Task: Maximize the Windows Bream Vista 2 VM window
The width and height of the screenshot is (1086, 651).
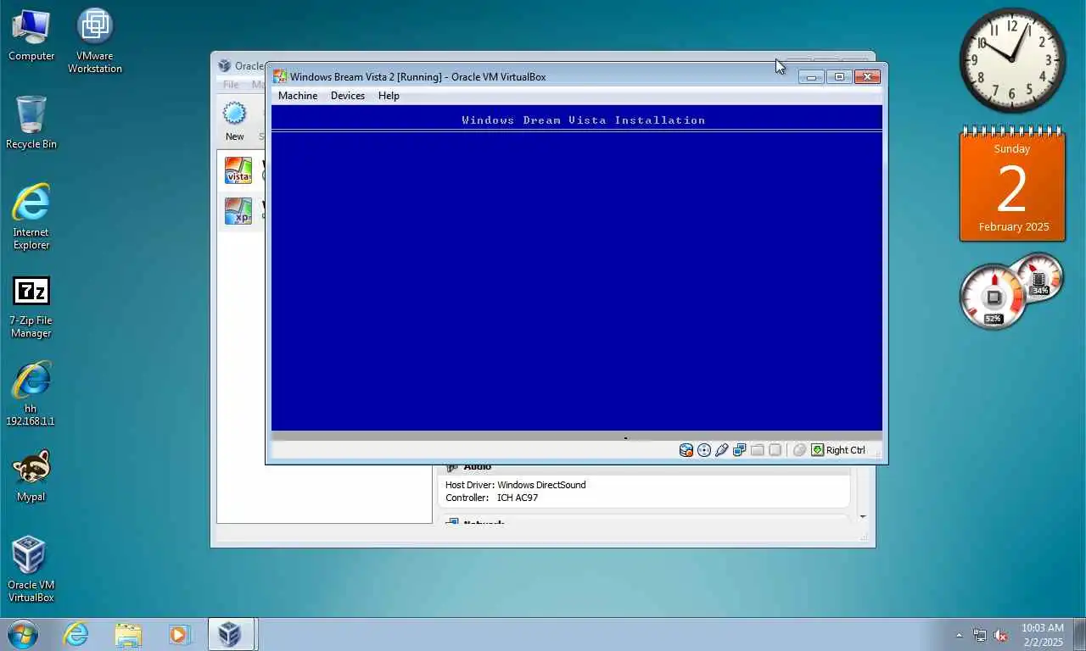Action: coord(839,76)
